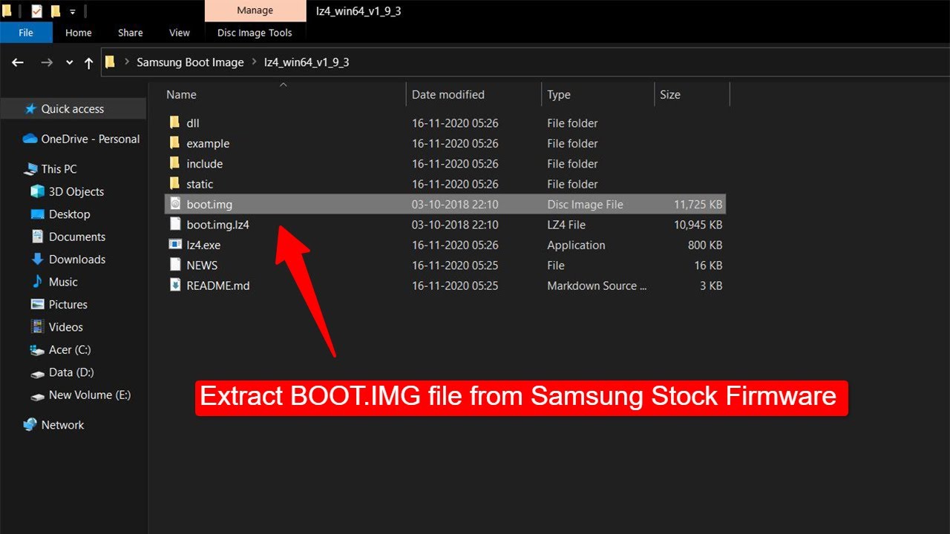The image size is (950, 534).
Task: Select the boot.img.lz4 file name
Action: tap(217, 225)
